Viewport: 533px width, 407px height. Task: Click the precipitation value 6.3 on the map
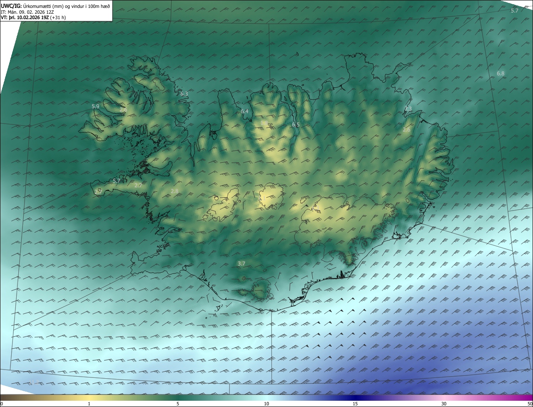click(184, 94)
